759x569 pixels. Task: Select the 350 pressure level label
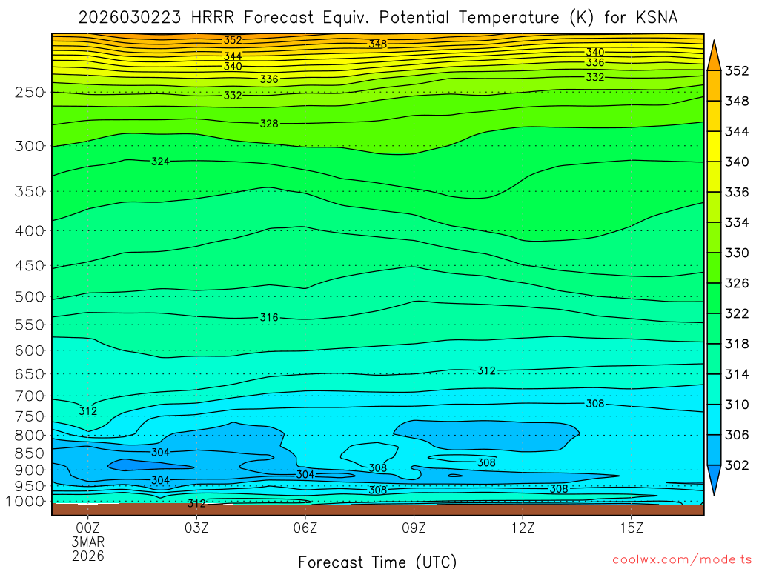(30, 192)
